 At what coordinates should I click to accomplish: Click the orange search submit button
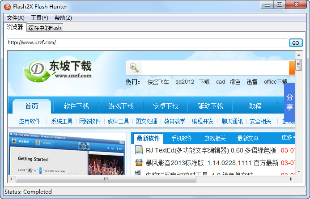pos(292,68)
